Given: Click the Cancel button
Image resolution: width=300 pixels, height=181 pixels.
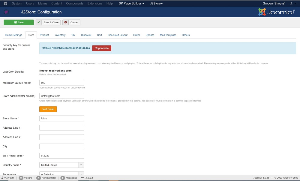Looking at the screenshot, I should click(71, 22).
